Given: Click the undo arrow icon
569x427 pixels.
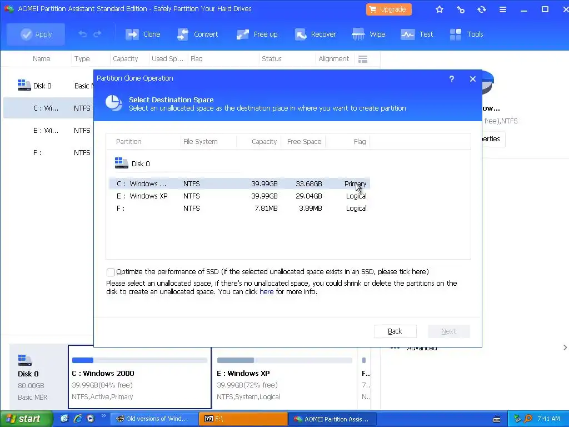Looking at the screenshot, I should click(83, 34).
